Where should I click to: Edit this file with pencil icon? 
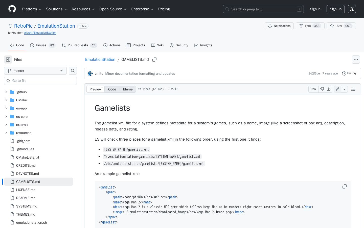(337, 89)
